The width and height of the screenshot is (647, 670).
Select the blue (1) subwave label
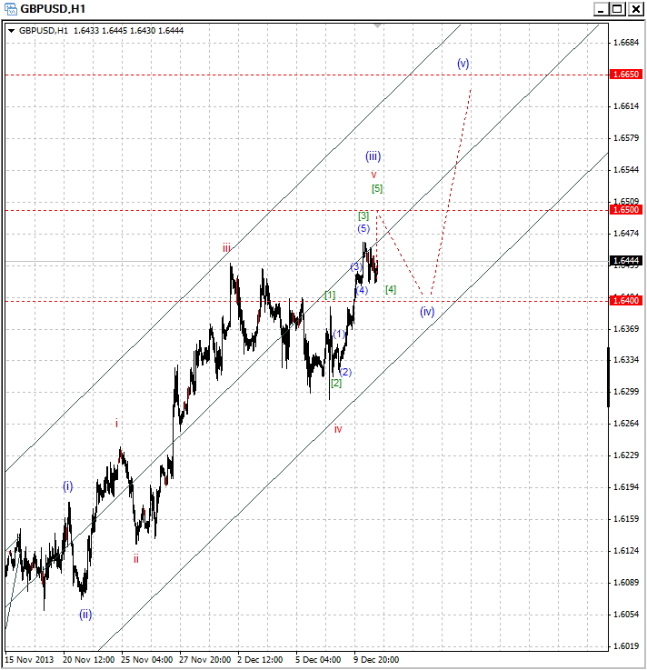click(339, 335)
